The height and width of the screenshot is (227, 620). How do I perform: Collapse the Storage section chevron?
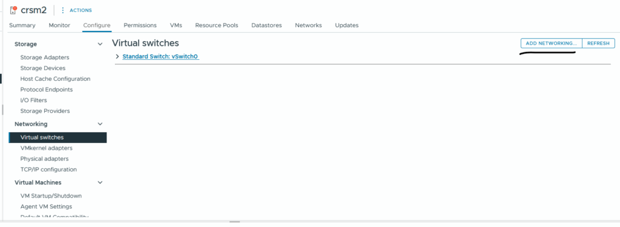(100, 44)
